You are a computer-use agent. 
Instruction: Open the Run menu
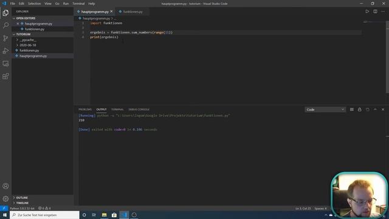66,4
